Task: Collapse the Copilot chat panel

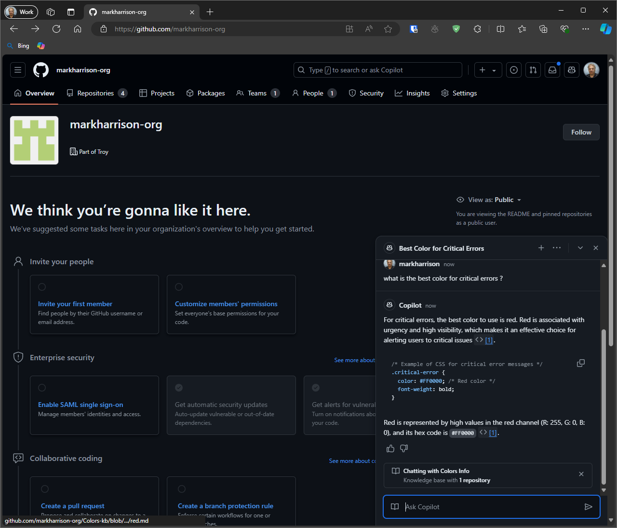Action: click(580, 248)
